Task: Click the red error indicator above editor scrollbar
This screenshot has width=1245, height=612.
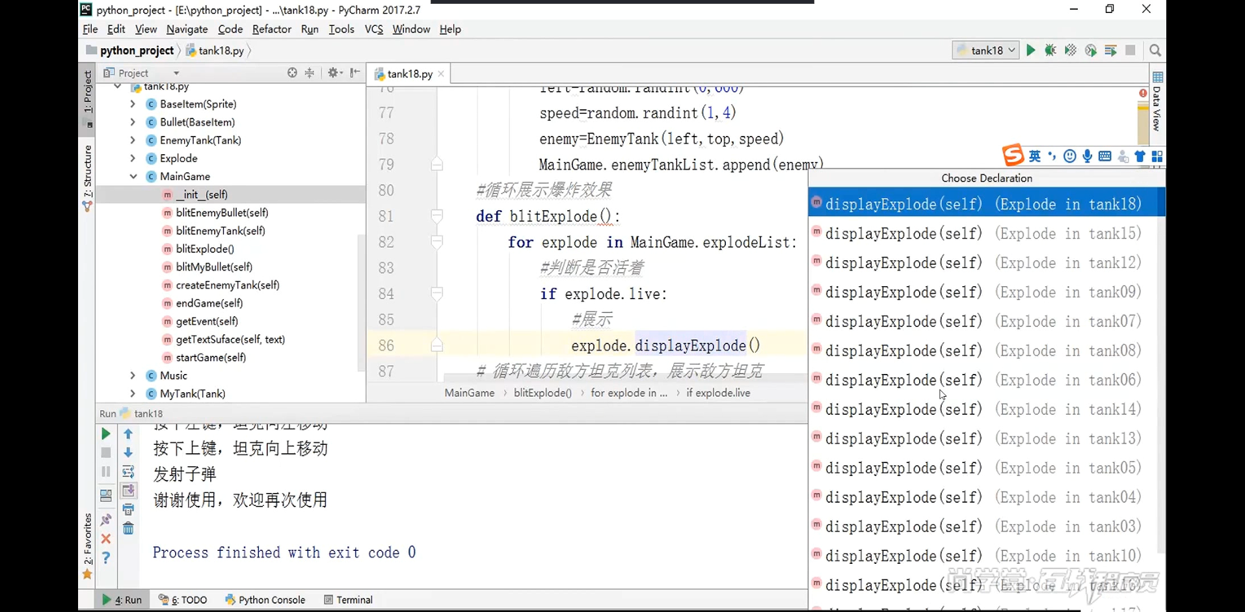Action: click(1143, 93)
